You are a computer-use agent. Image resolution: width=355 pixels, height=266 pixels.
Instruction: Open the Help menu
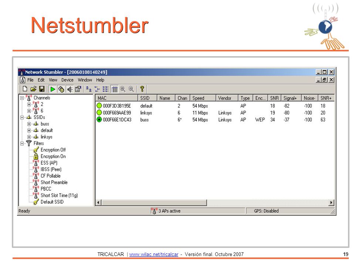[100, 80]
